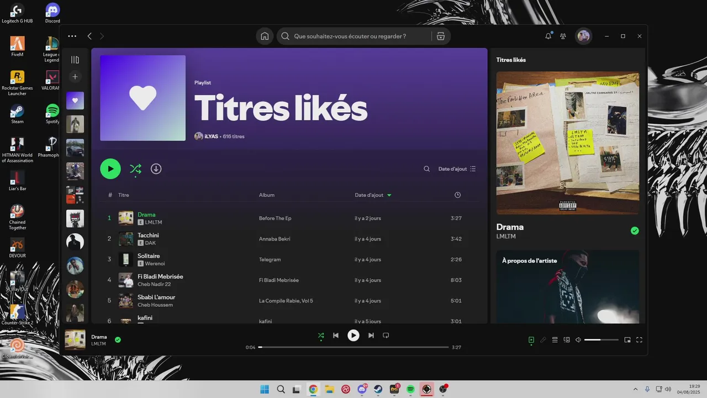Open the user profile avatar menu
Viewport: 707px width, 398px height.
click(x=583, y=36)
